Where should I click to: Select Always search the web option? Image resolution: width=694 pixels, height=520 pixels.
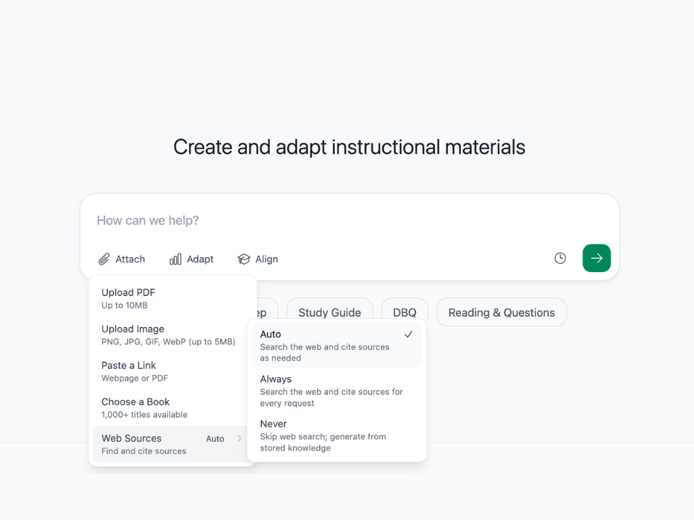click(x=336, y=391)
